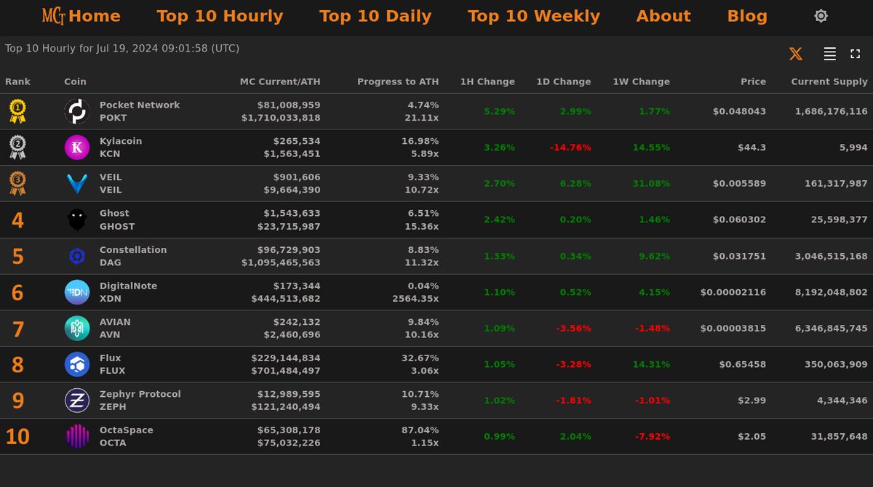Screen dimensions: 873x487
Task: Select Kylacoin's current supply 5,994
Action: coord(855,148)
